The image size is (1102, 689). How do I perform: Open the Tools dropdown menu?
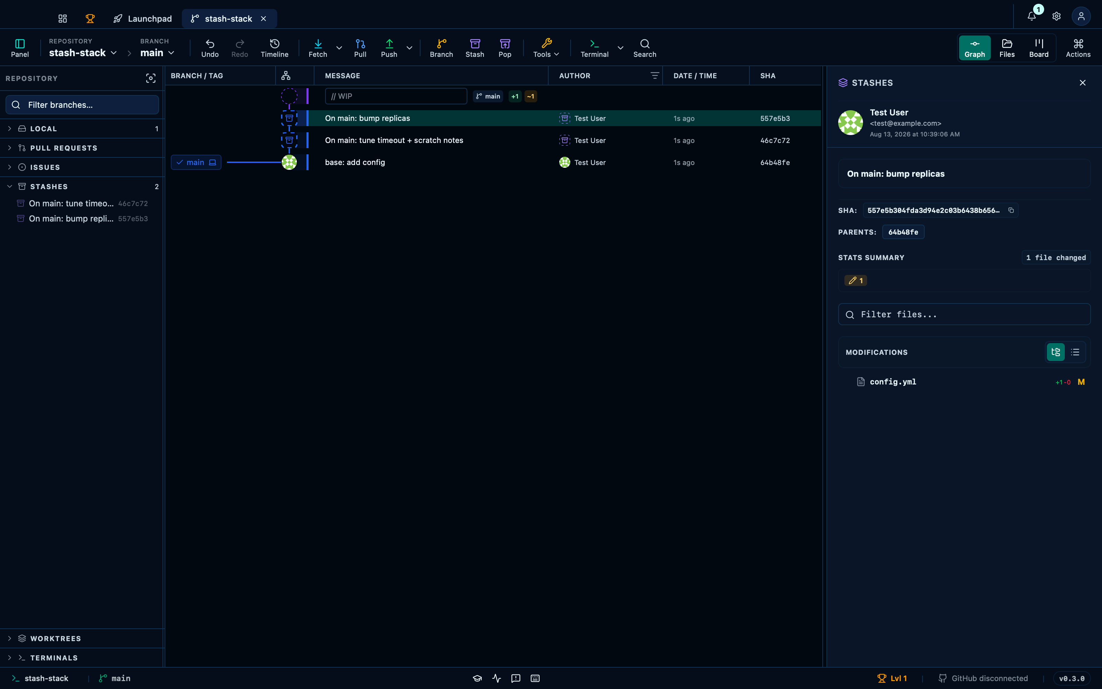546,48
